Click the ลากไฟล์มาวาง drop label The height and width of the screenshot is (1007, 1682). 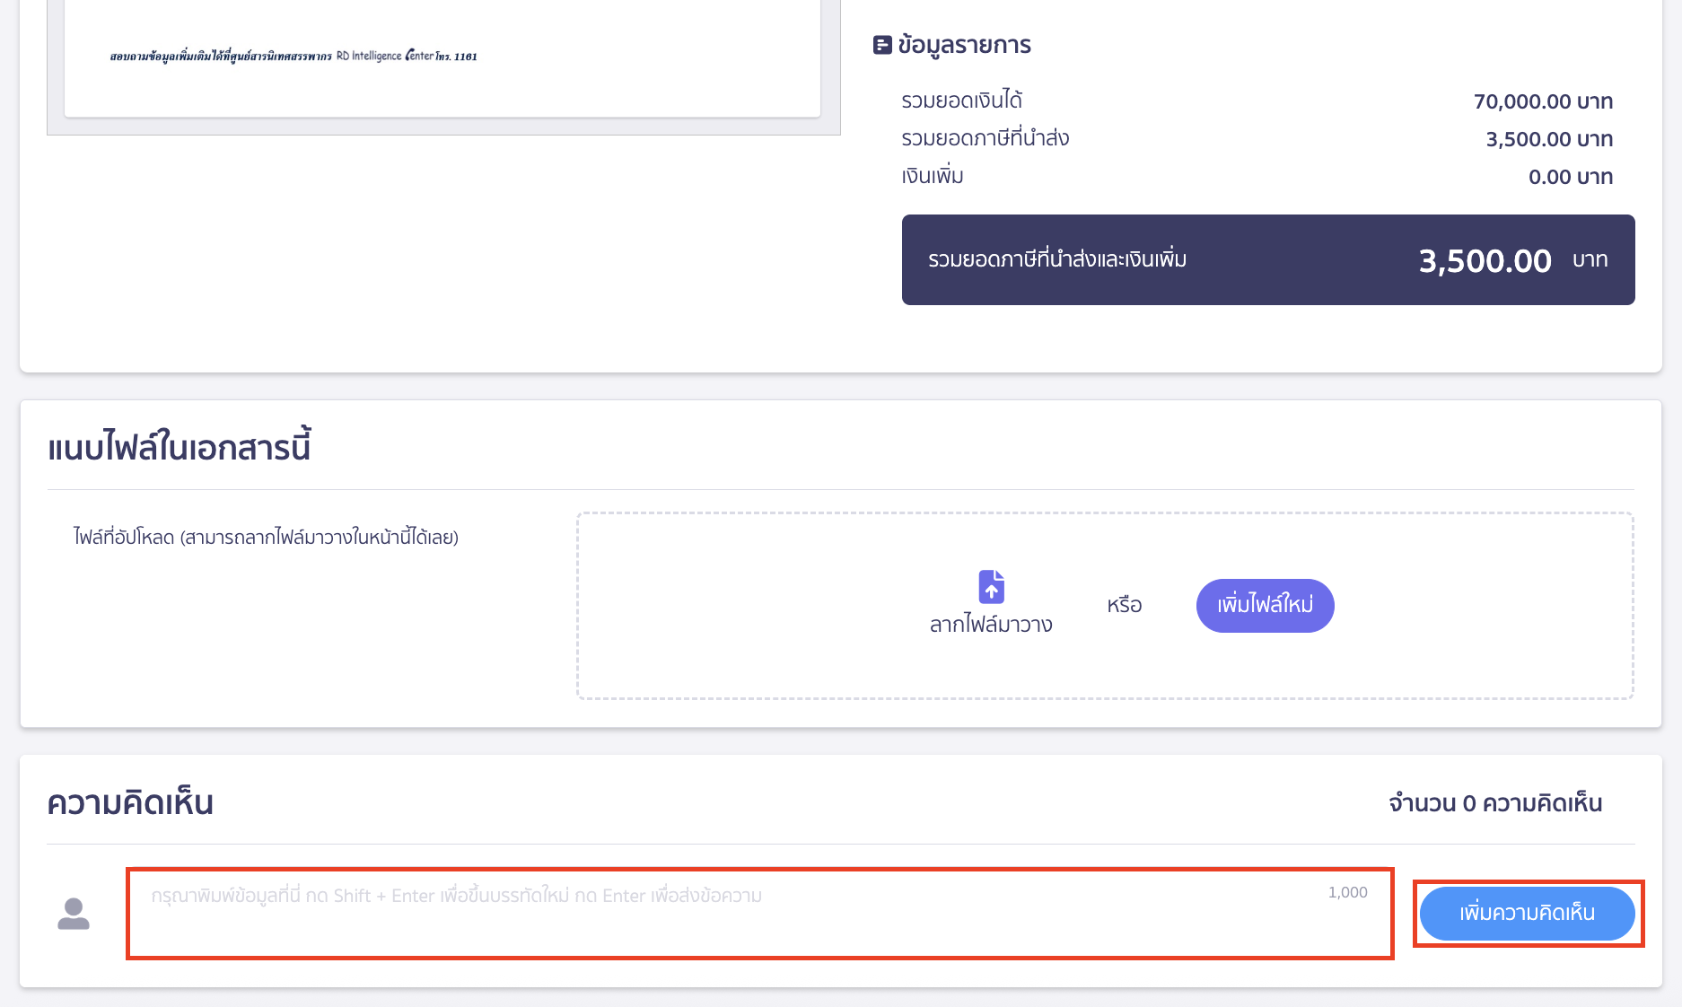coord(991,625)
